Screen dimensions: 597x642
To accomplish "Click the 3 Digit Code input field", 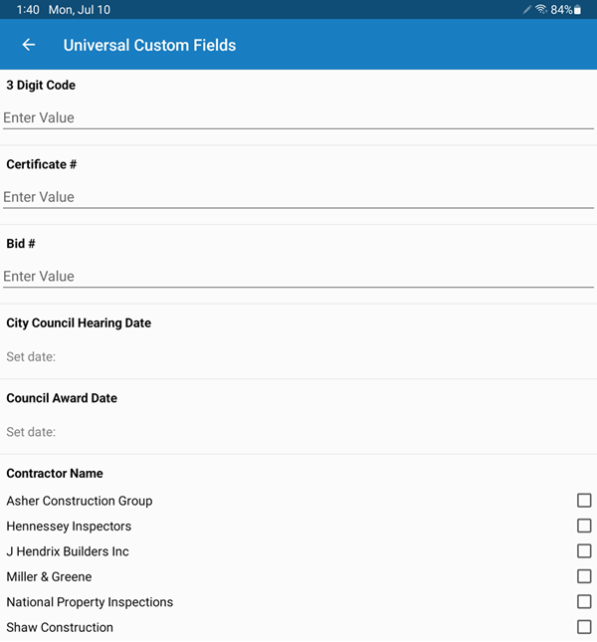I will [298, 117].
